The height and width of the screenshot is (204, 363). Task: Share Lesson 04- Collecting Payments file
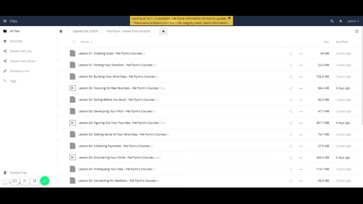pos(291,146)
